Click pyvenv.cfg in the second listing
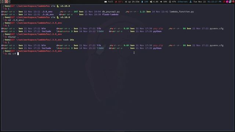 click(217, 45)
